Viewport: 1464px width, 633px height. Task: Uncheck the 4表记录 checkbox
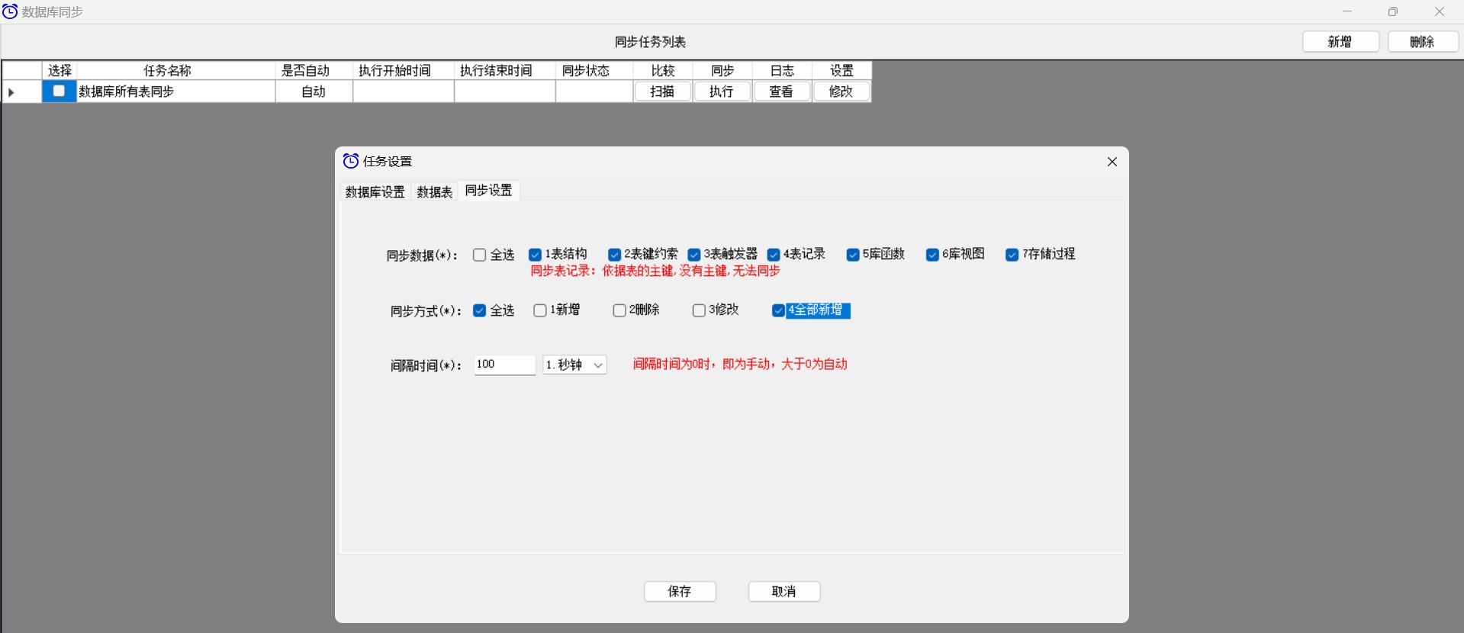coord(774,255)
